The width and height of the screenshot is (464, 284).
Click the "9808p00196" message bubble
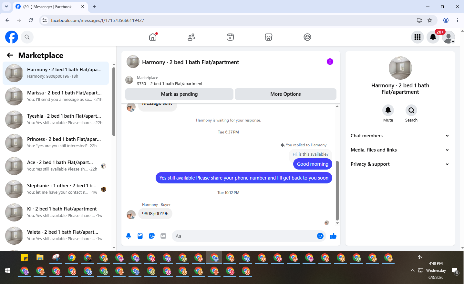click(x=155, y=214)
